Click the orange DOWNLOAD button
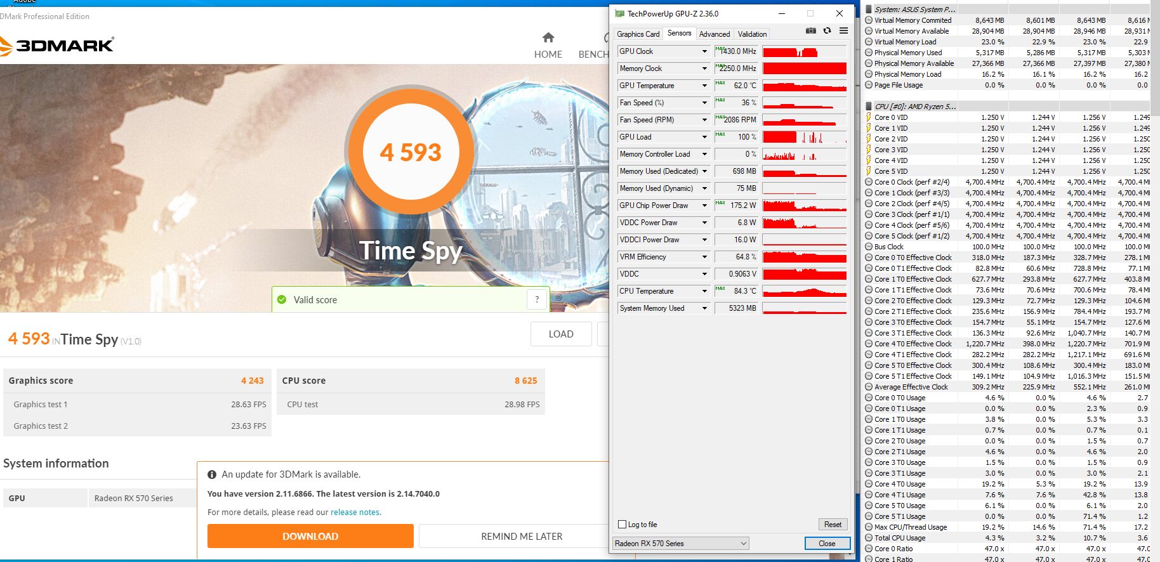 pos(310,536)
